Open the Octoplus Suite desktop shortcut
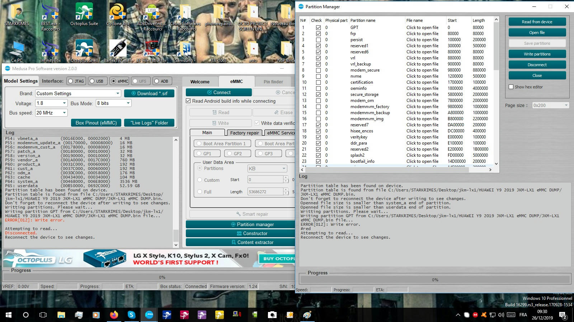This screenshot has width=574, height=322. pos(84,15)
